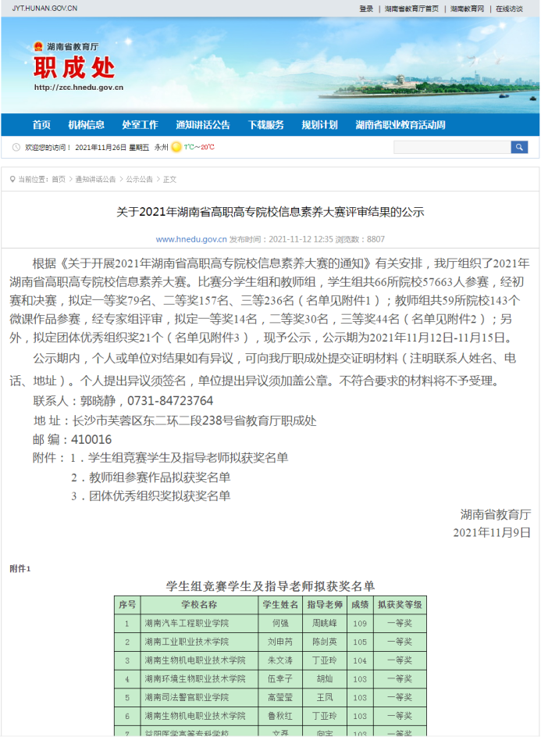This screenshot has width=541, height=737.
Task: Click the search magnifier button
Action: 519,147
